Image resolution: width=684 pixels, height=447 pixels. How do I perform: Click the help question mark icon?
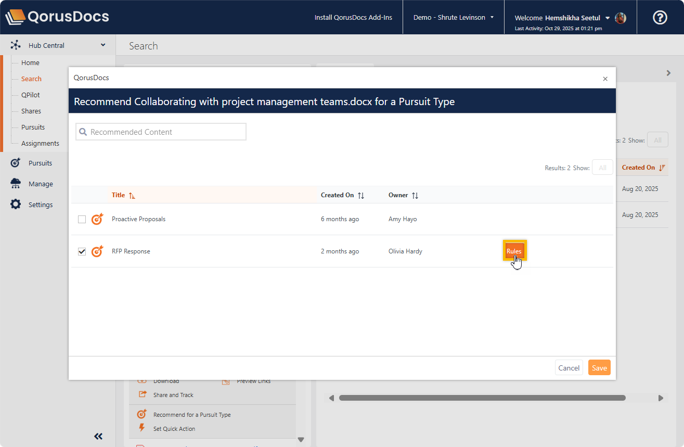660,18
